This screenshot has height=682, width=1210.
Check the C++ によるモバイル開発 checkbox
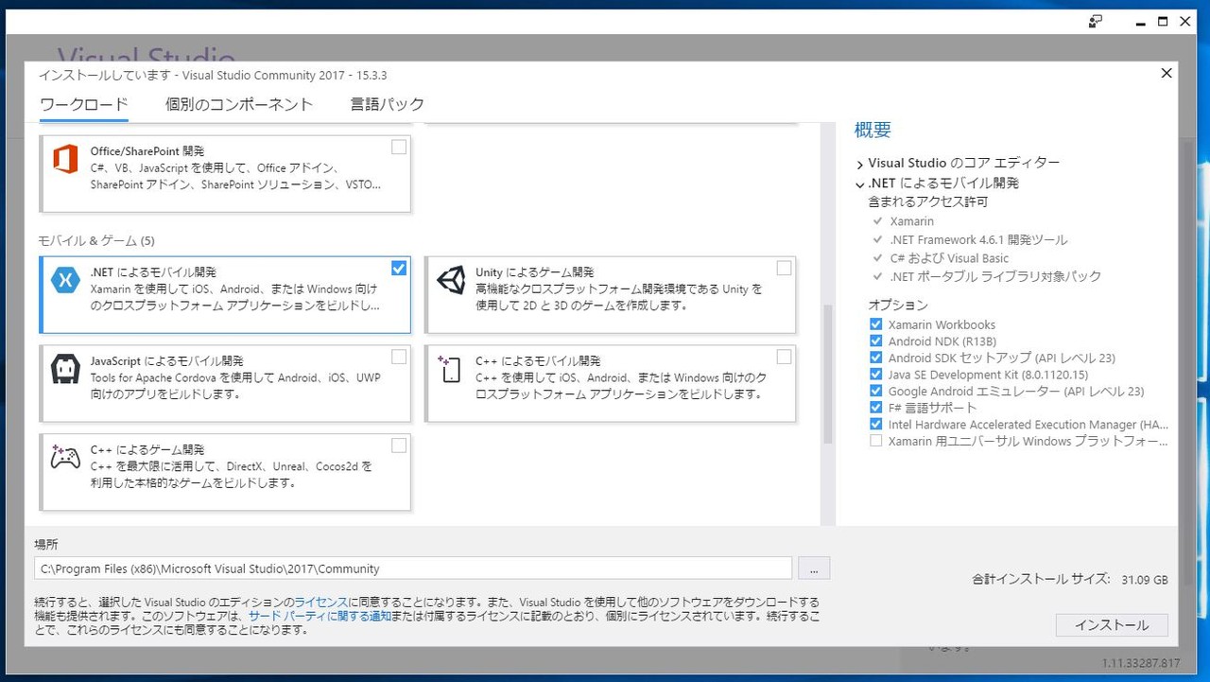(784, 357)
